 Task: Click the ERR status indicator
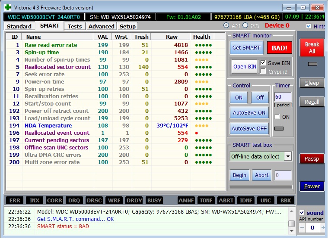[x=15, y=200]
